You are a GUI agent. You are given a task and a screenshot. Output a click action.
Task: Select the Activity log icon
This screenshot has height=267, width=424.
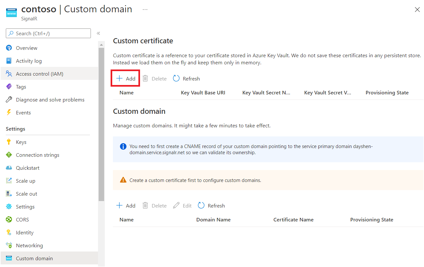(x=9, y=60)
